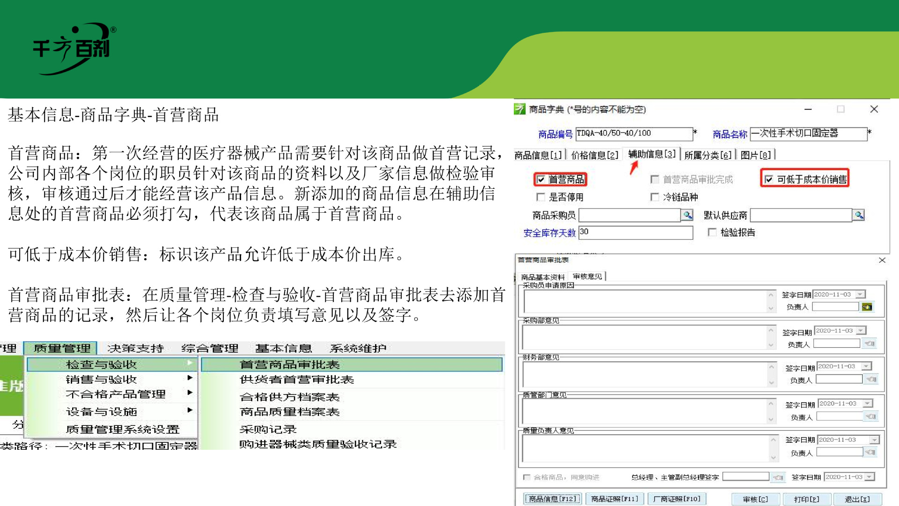Viewport: 899px width, 506px height.
Task: Click the 安全库存天数 input field
Action: 635,233
